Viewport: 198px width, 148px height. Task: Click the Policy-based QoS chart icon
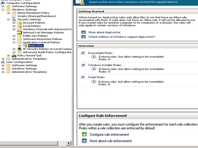tap(14, 56)
